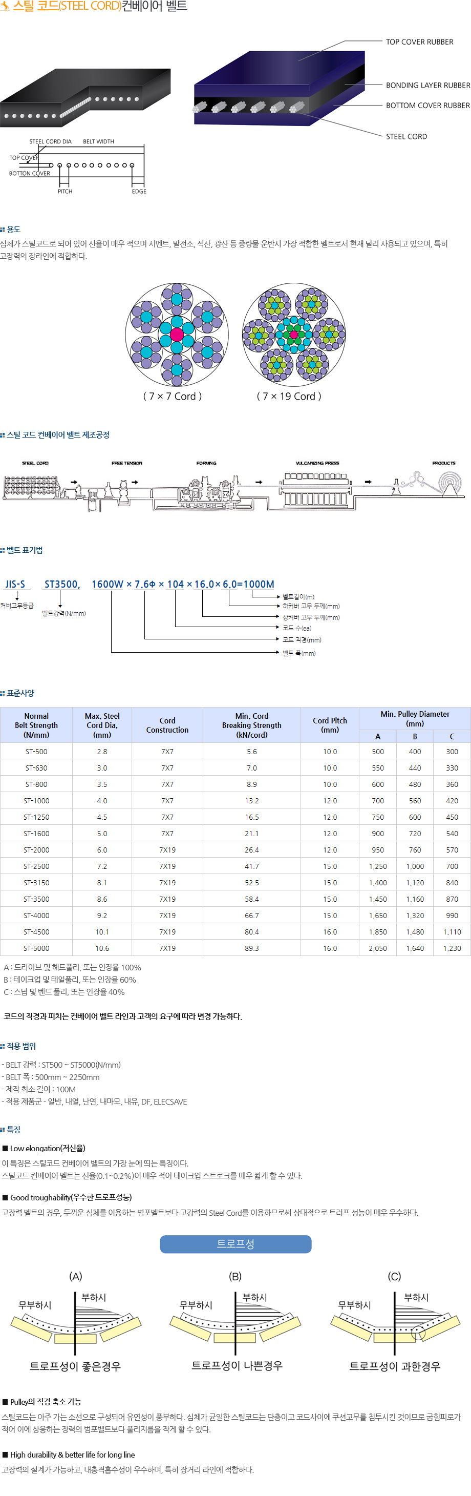Click the bullet icon beside 표준사양 heading
This screenshot has height=1496, width=471.
coord(3,693)
